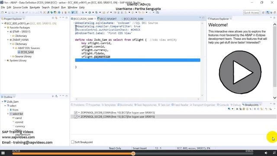The height and width of the screenshot is (156, 277).
Task: Open the Transport Organizer tab
Action: (x=203, y=105)
